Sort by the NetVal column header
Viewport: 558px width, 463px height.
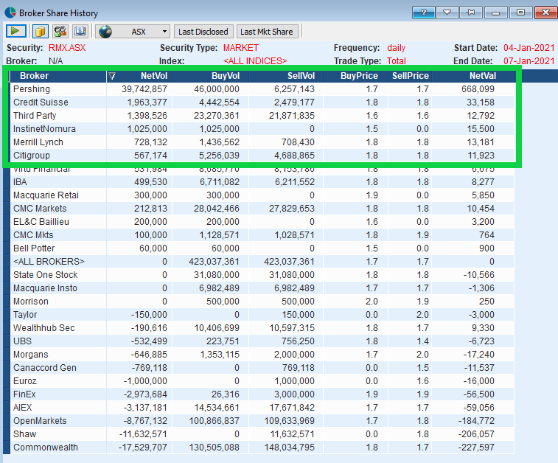tap(483, 76)
